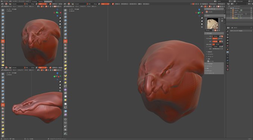Click the outliner search field
The width and height of the screenshot is (253, 140).
tap(241, 4)
